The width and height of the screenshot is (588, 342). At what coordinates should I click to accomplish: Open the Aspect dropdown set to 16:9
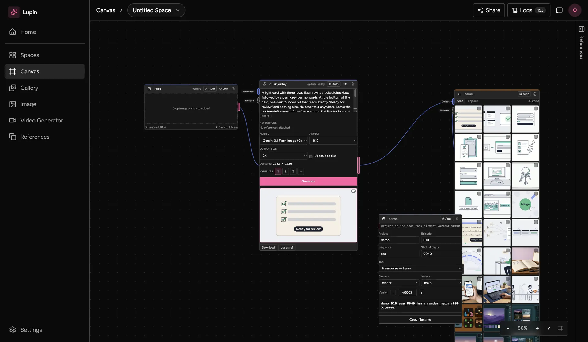point(333,141)
